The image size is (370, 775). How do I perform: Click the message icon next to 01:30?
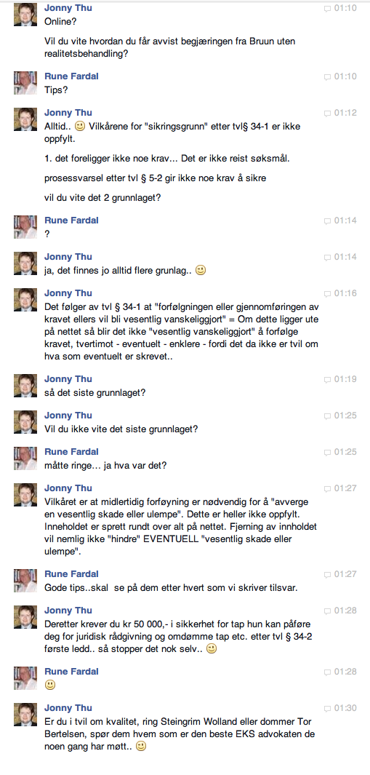[x=327, y=708]
